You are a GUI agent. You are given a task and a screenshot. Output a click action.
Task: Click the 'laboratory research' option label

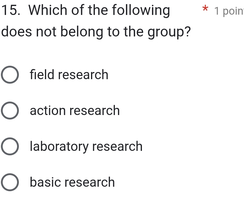86,146
